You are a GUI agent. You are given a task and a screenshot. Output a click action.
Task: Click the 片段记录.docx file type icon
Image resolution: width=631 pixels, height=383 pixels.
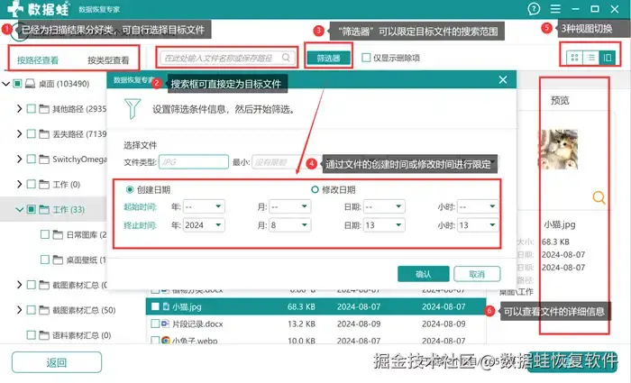pyautogui.click(x=165, y=324)
